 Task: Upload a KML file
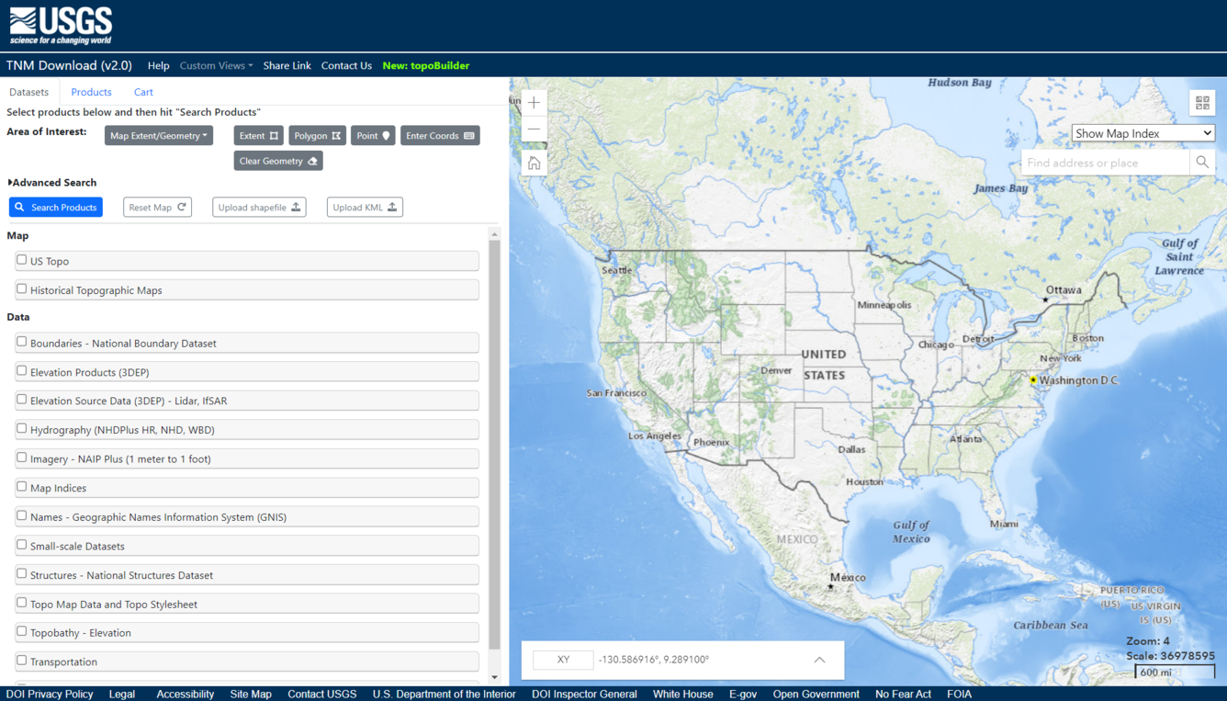[365, 208]
